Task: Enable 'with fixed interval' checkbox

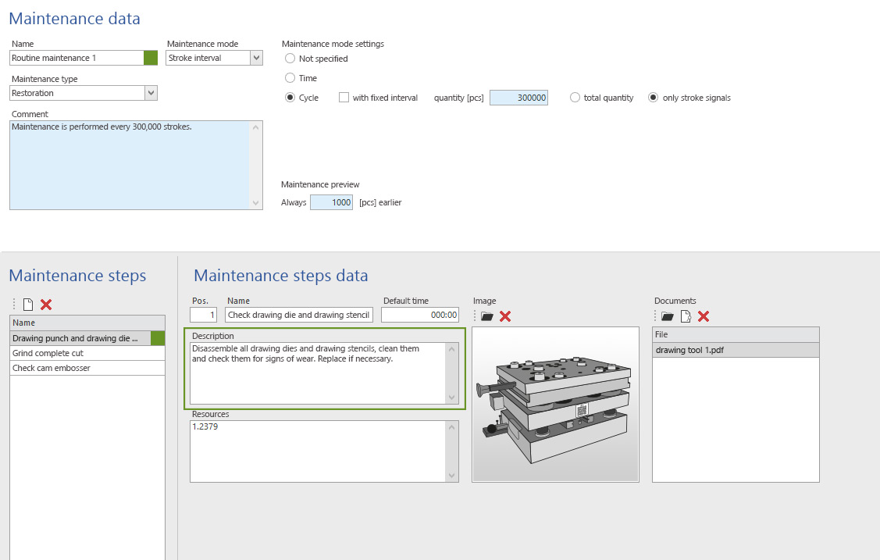Action: [x=344, y=98]
